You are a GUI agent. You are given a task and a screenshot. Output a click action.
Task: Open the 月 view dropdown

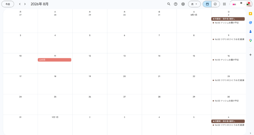click(194, 4)
